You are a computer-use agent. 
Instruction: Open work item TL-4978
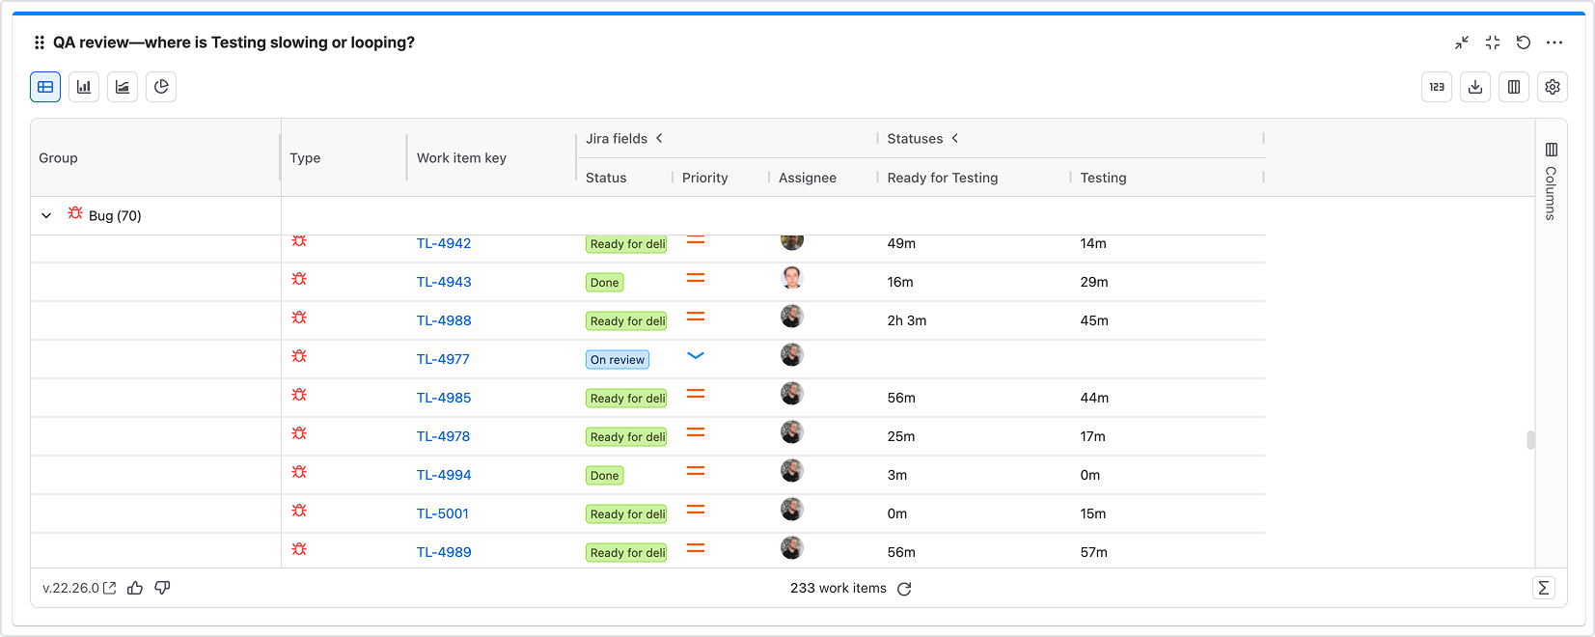tap(444, 436)
